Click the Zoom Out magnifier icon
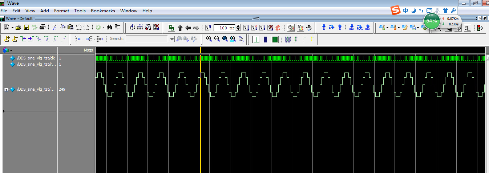 click(x=217, y=39)
